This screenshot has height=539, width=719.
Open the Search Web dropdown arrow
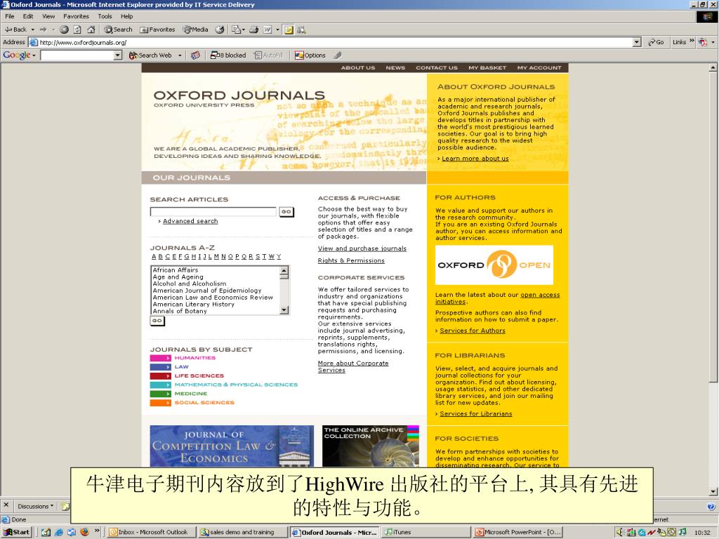coord(180,55)
